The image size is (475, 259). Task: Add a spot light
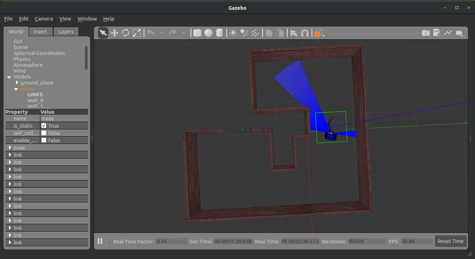coord(244,33)
